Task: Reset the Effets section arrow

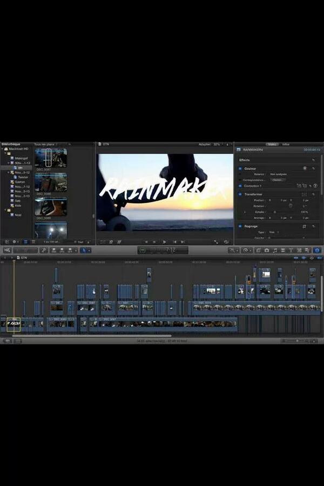Action: coord(314,160)
